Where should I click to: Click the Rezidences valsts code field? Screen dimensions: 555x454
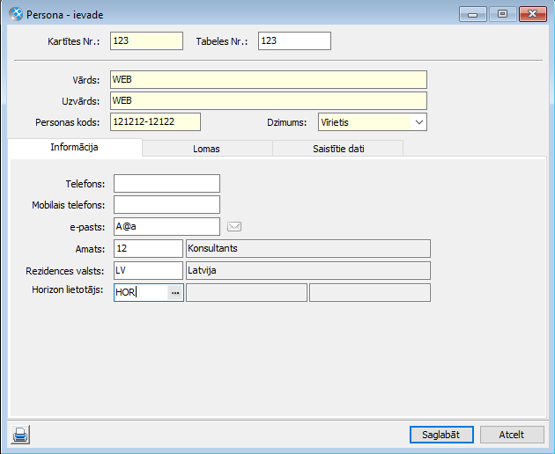tap(148, 270)
